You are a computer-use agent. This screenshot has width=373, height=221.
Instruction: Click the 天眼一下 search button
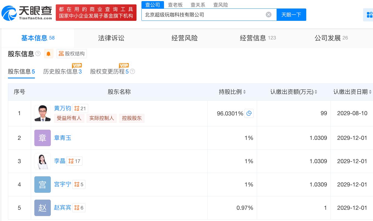[x=291, y=15]
